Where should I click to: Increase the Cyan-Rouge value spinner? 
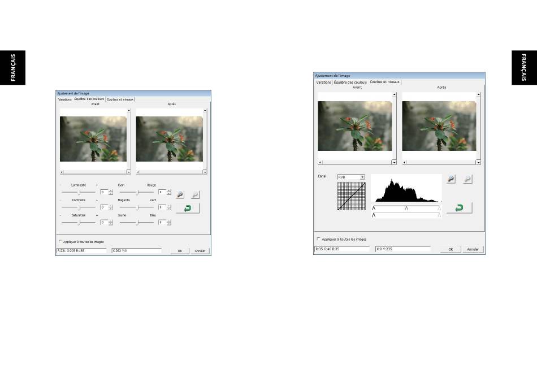pos(169,191)
